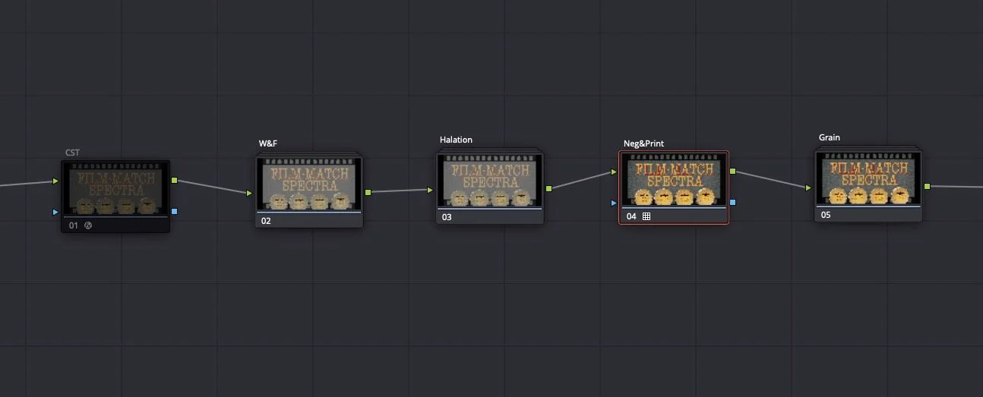The height and width of the screenshot is (397, 983).
Task: Select the link between Halation and Neg&Print
Action: pos(581,180)
